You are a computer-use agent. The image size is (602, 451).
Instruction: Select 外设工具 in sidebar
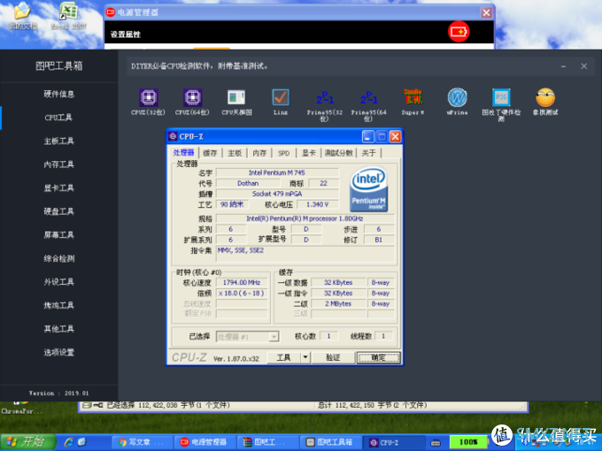tap(58, 282)
